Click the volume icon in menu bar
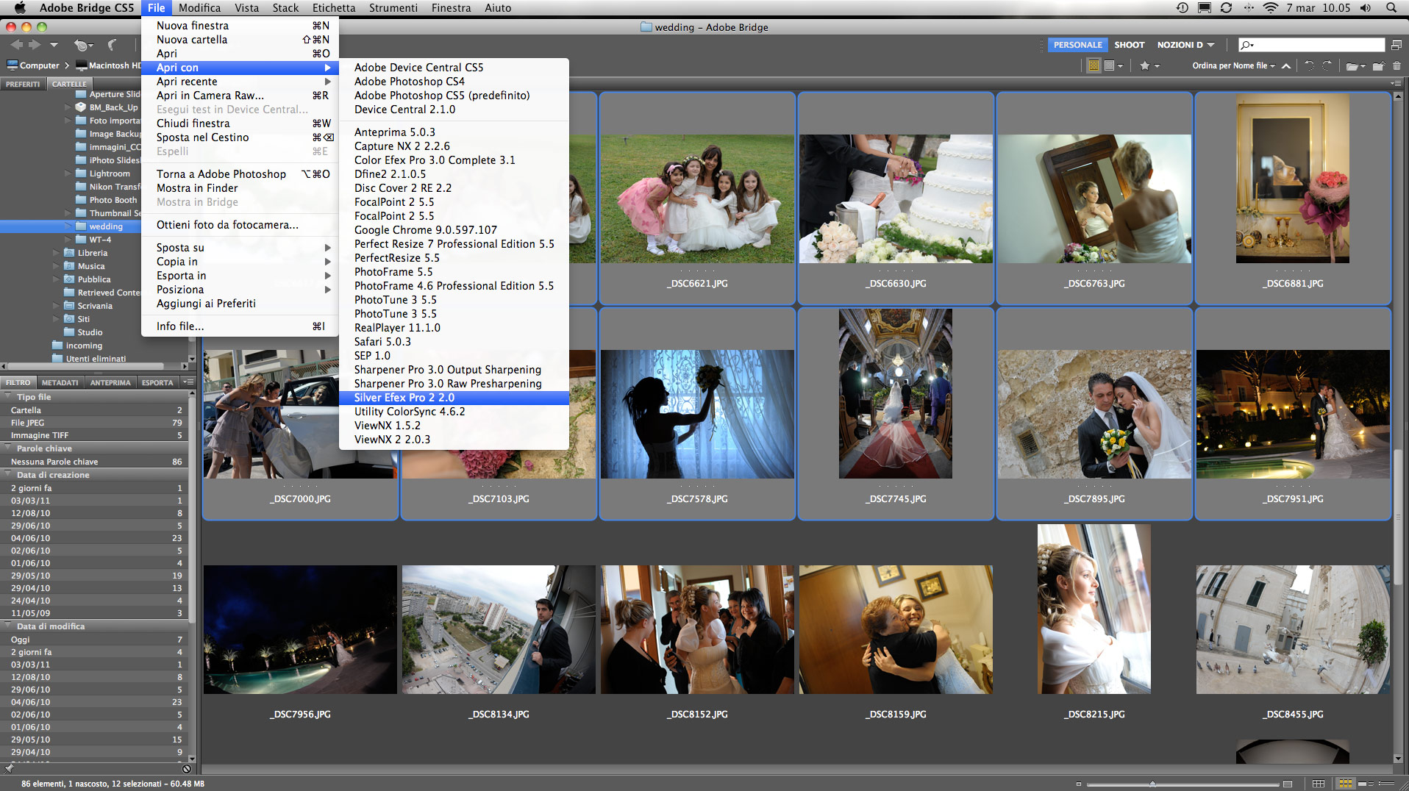 1365,8
